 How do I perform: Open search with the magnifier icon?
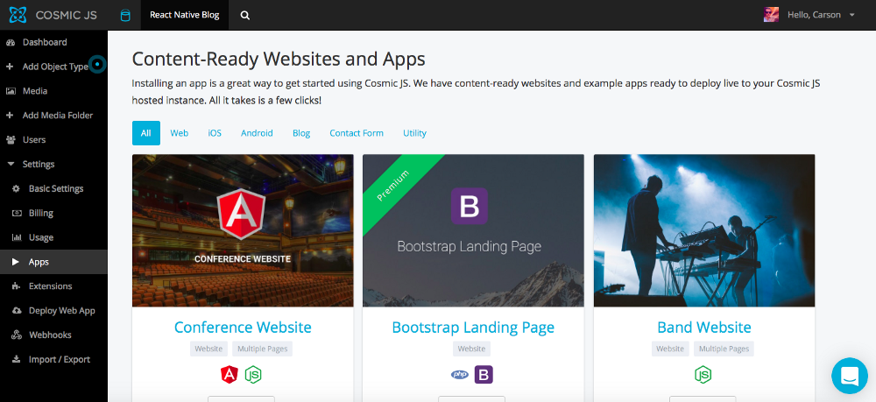[244, 15]
